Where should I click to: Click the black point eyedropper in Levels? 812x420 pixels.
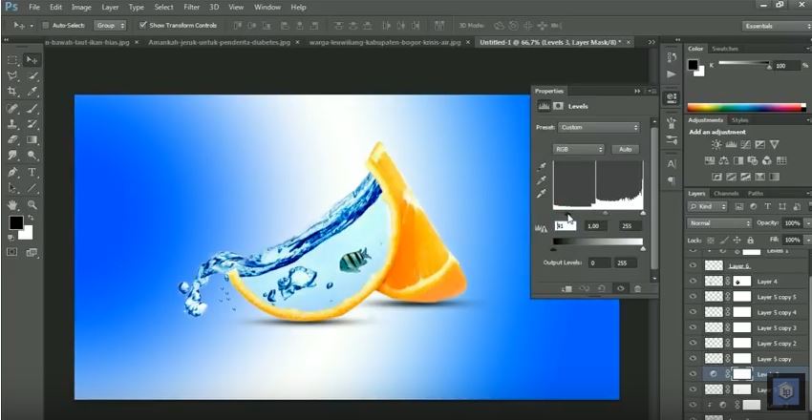543,166
